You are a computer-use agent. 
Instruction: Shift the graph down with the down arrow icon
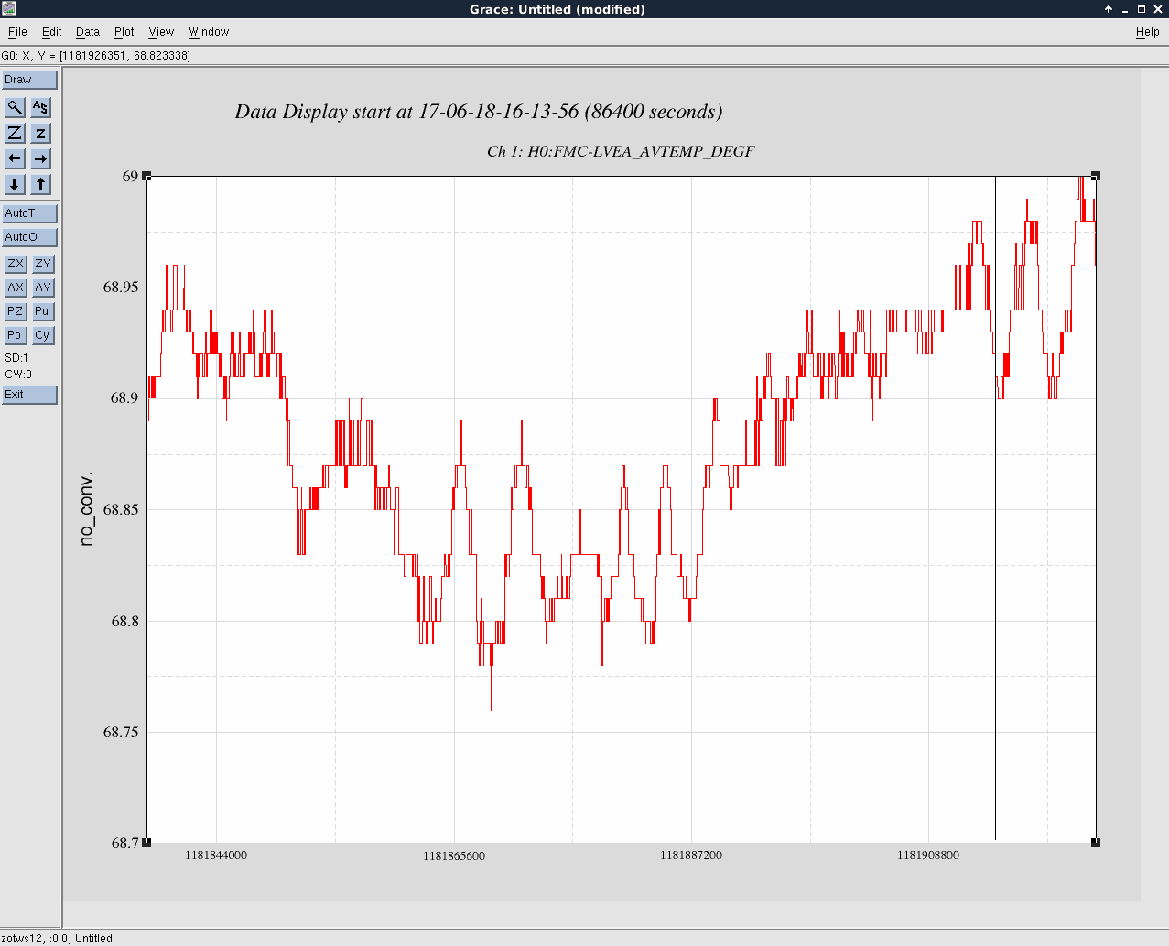click(15, 184)
